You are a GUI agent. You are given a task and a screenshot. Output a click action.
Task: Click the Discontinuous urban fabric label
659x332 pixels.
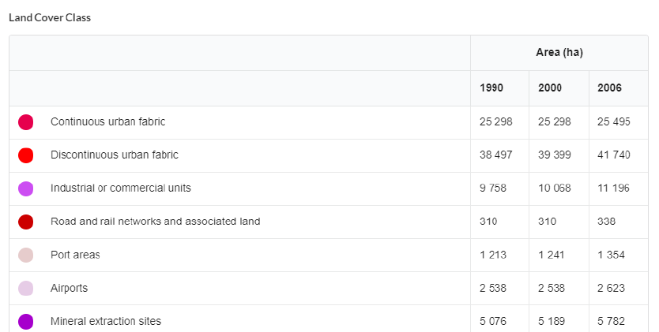click(x=115, y=155)
